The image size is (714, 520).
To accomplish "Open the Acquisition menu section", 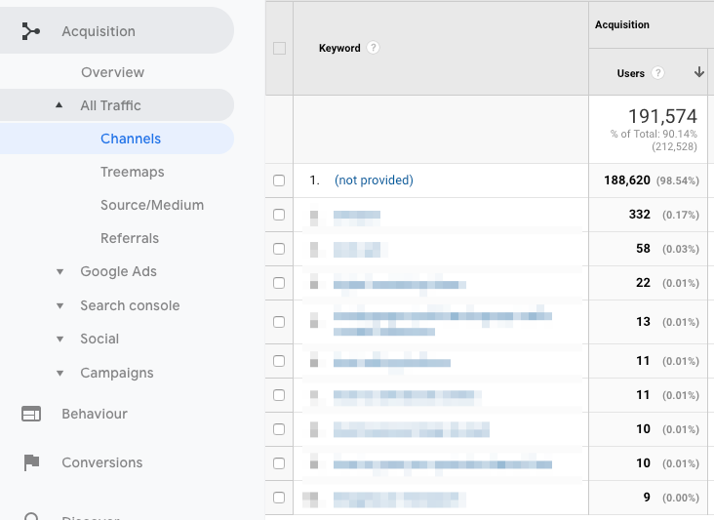I will click(116, 31).
